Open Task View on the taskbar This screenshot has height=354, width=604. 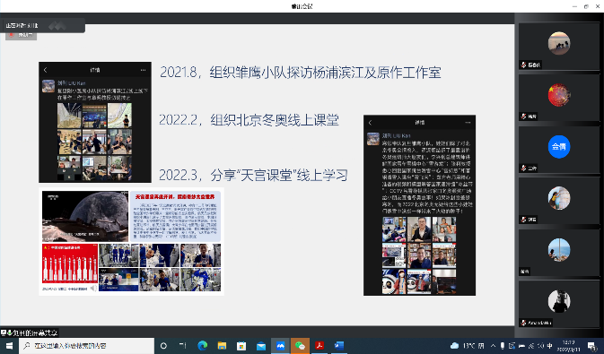pyautogui.click(x=183, y=346)
